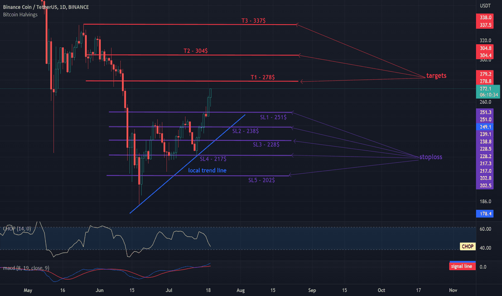Screen dimensions: 502x296
Task: Click the 0.0 level on MACD scale
Action: pos(483,267)
